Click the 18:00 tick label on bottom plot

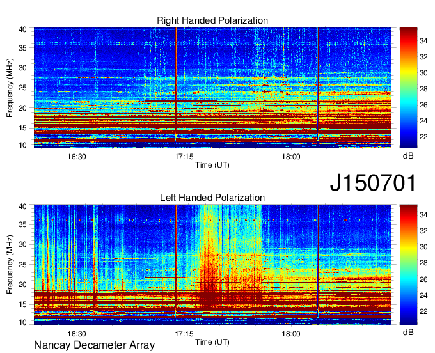291,334
